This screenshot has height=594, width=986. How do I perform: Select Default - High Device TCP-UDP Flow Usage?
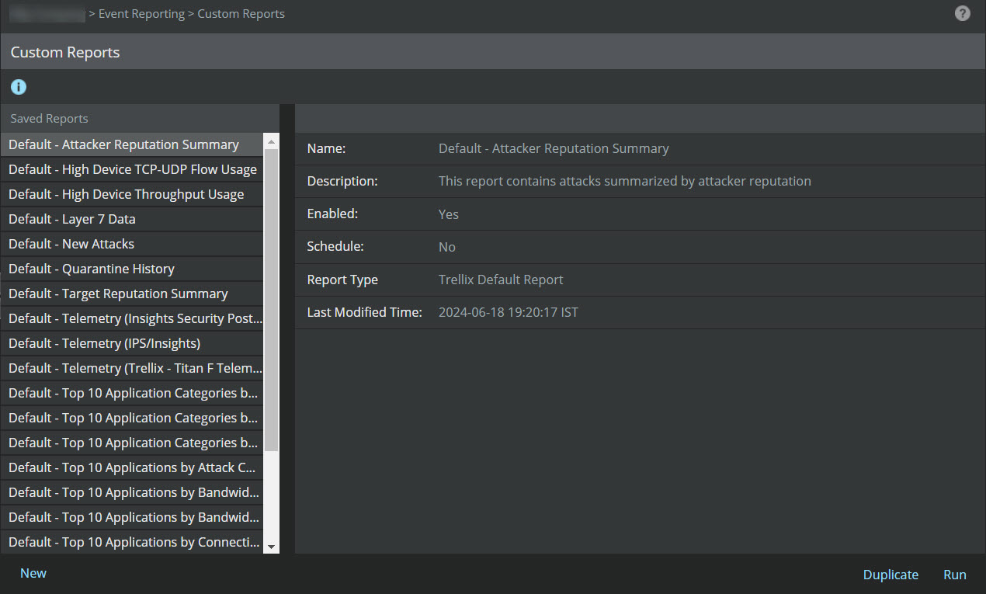click(x=132, y=169)
